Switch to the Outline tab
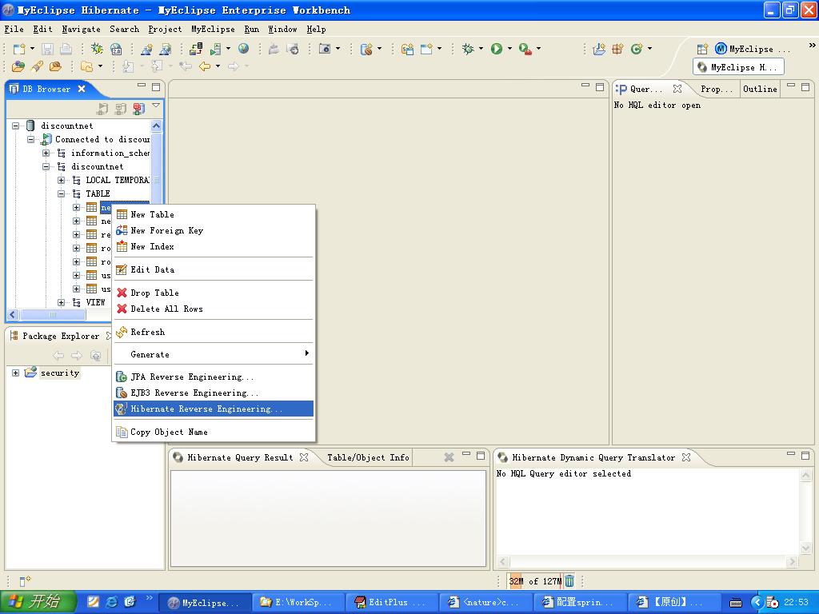The height and width of the screenshot is (614, 819). pos(759,89)
